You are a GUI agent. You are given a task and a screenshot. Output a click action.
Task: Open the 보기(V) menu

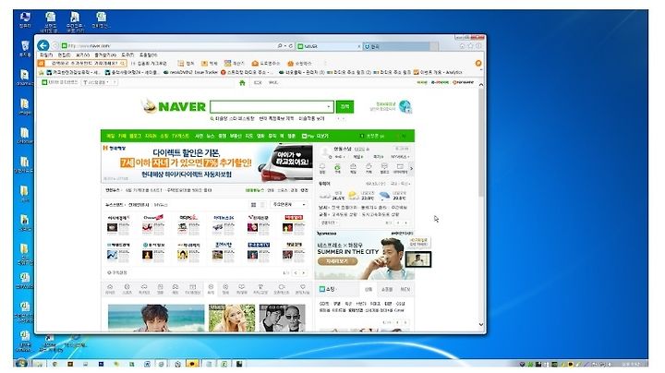(83, 55)
